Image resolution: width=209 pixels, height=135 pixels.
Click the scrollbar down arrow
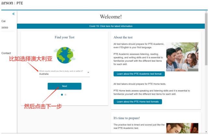206,132
